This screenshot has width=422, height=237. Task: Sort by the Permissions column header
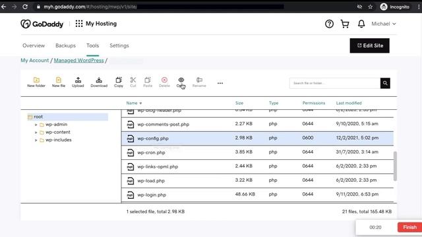click(314, 103)
